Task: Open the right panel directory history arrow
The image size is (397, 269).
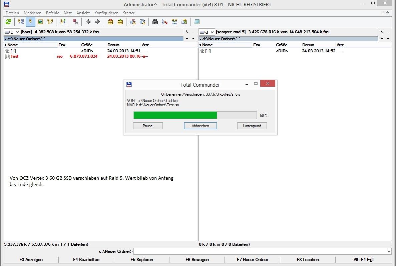Action: [x=388, y=39]
